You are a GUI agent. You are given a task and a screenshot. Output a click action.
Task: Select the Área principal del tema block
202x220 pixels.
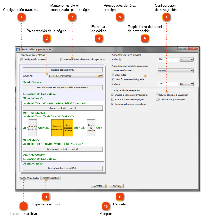click(x=68, y=128)
